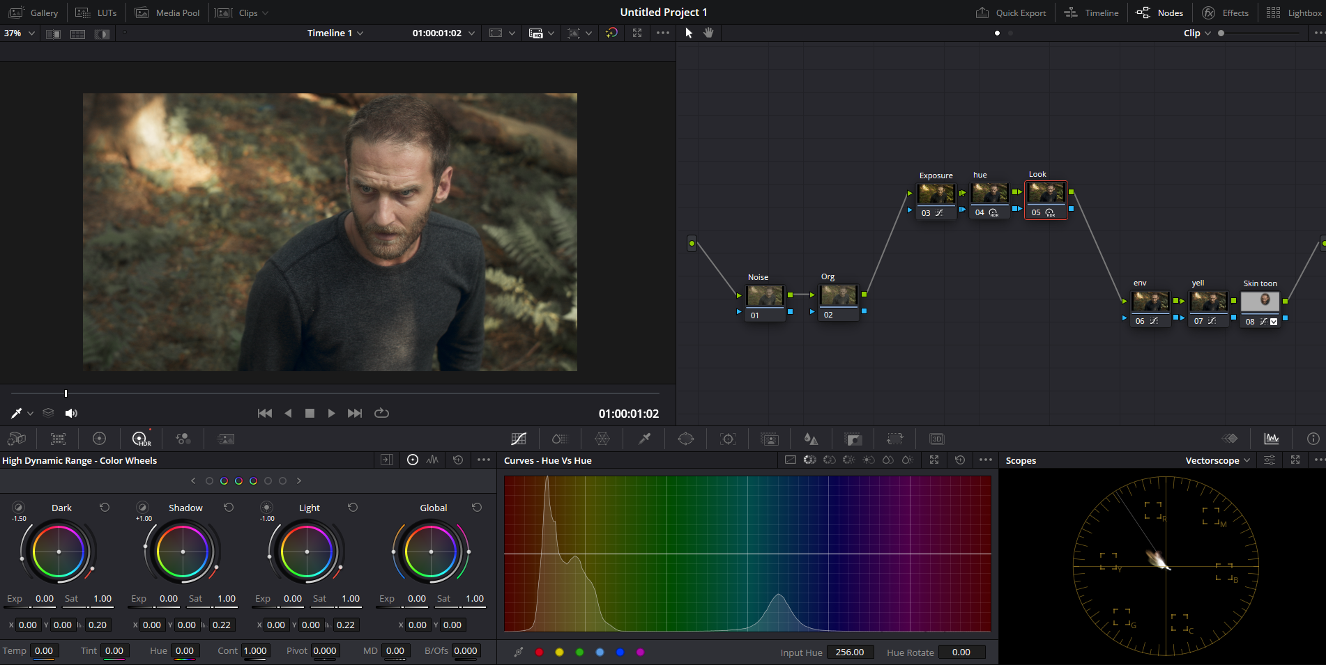Image resolution: width=1326 pixels, height=665 pixels.
Task: Show the Scopes panel icon
Action: click(x=1272, y=439)
